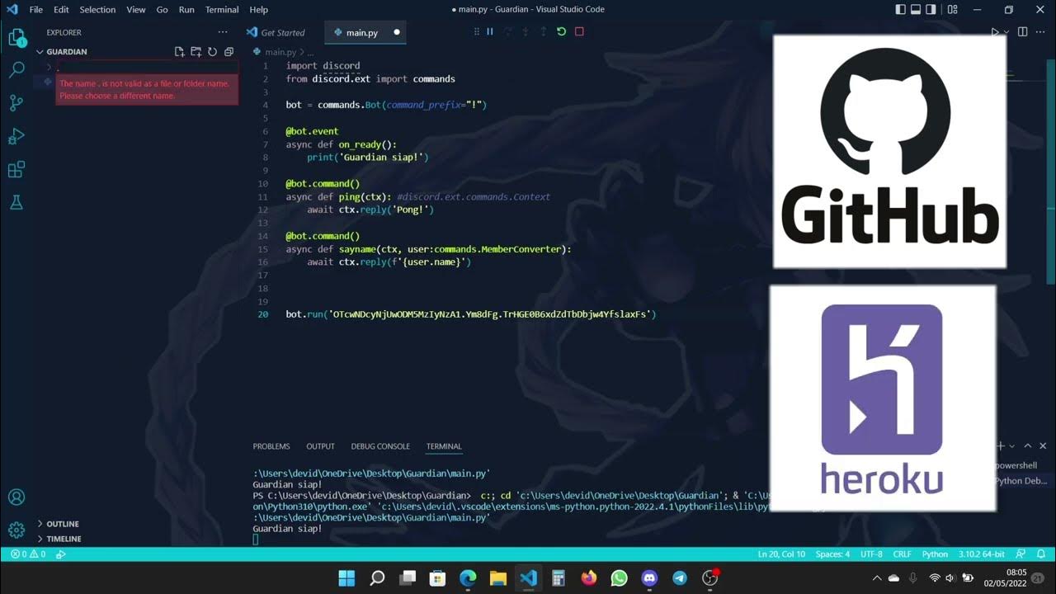1056x594 pixels.
Task: Stop the debug session
Action: coord(579,31)
